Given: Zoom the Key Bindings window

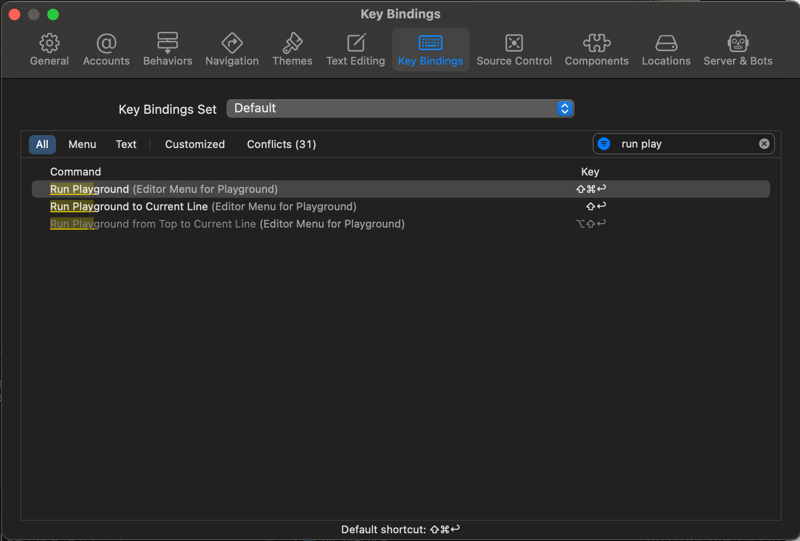Looking at the screenshot, I should (53, 14).
